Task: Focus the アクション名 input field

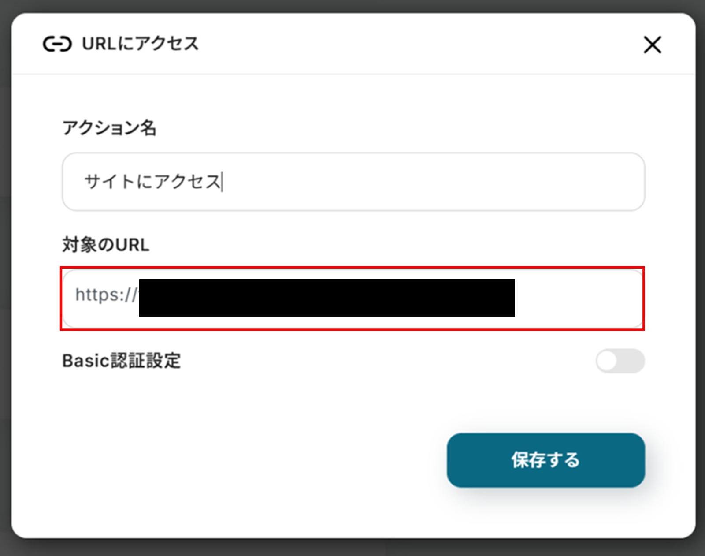Action: (352, 182)
